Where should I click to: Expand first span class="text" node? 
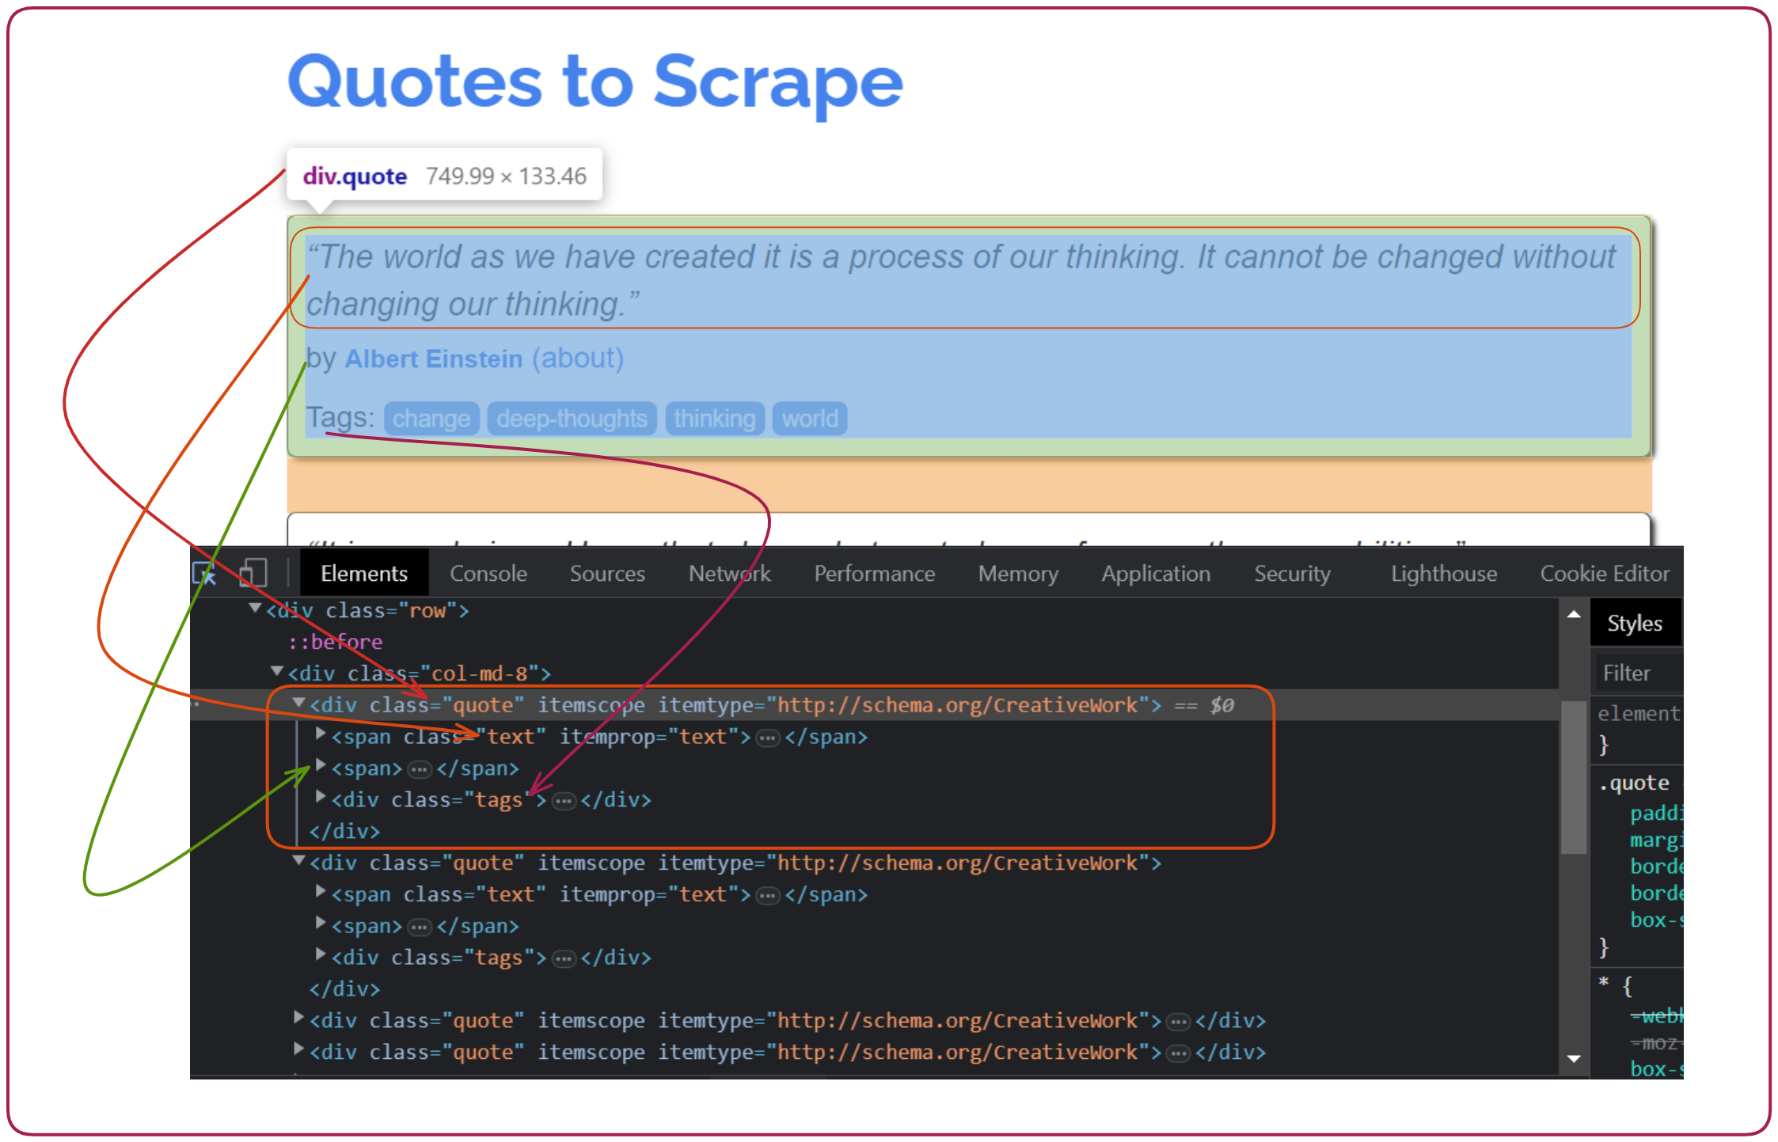click(x=321, y=734)
